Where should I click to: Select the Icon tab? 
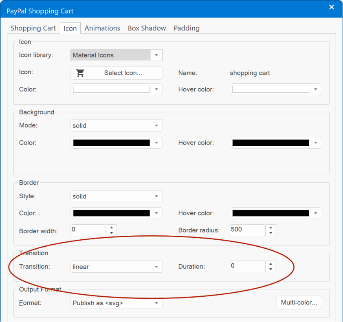click(70, 28)
